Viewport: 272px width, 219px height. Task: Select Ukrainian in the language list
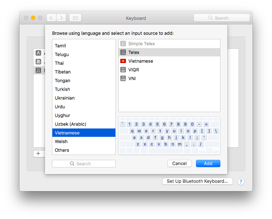[x=84, y=98]
